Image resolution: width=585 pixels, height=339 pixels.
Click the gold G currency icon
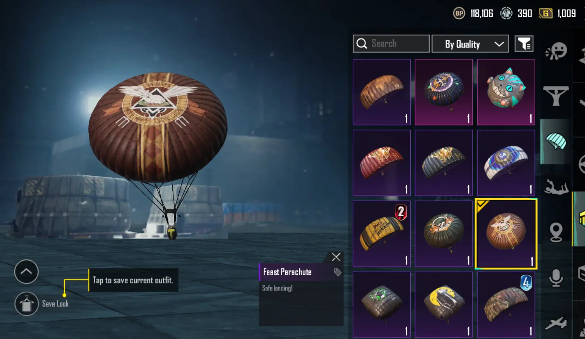pyautogui.click(x=546, y=13)
